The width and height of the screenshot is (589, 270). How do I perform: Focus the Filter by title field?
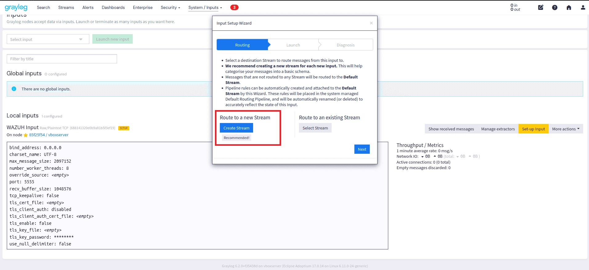(62, 59)
